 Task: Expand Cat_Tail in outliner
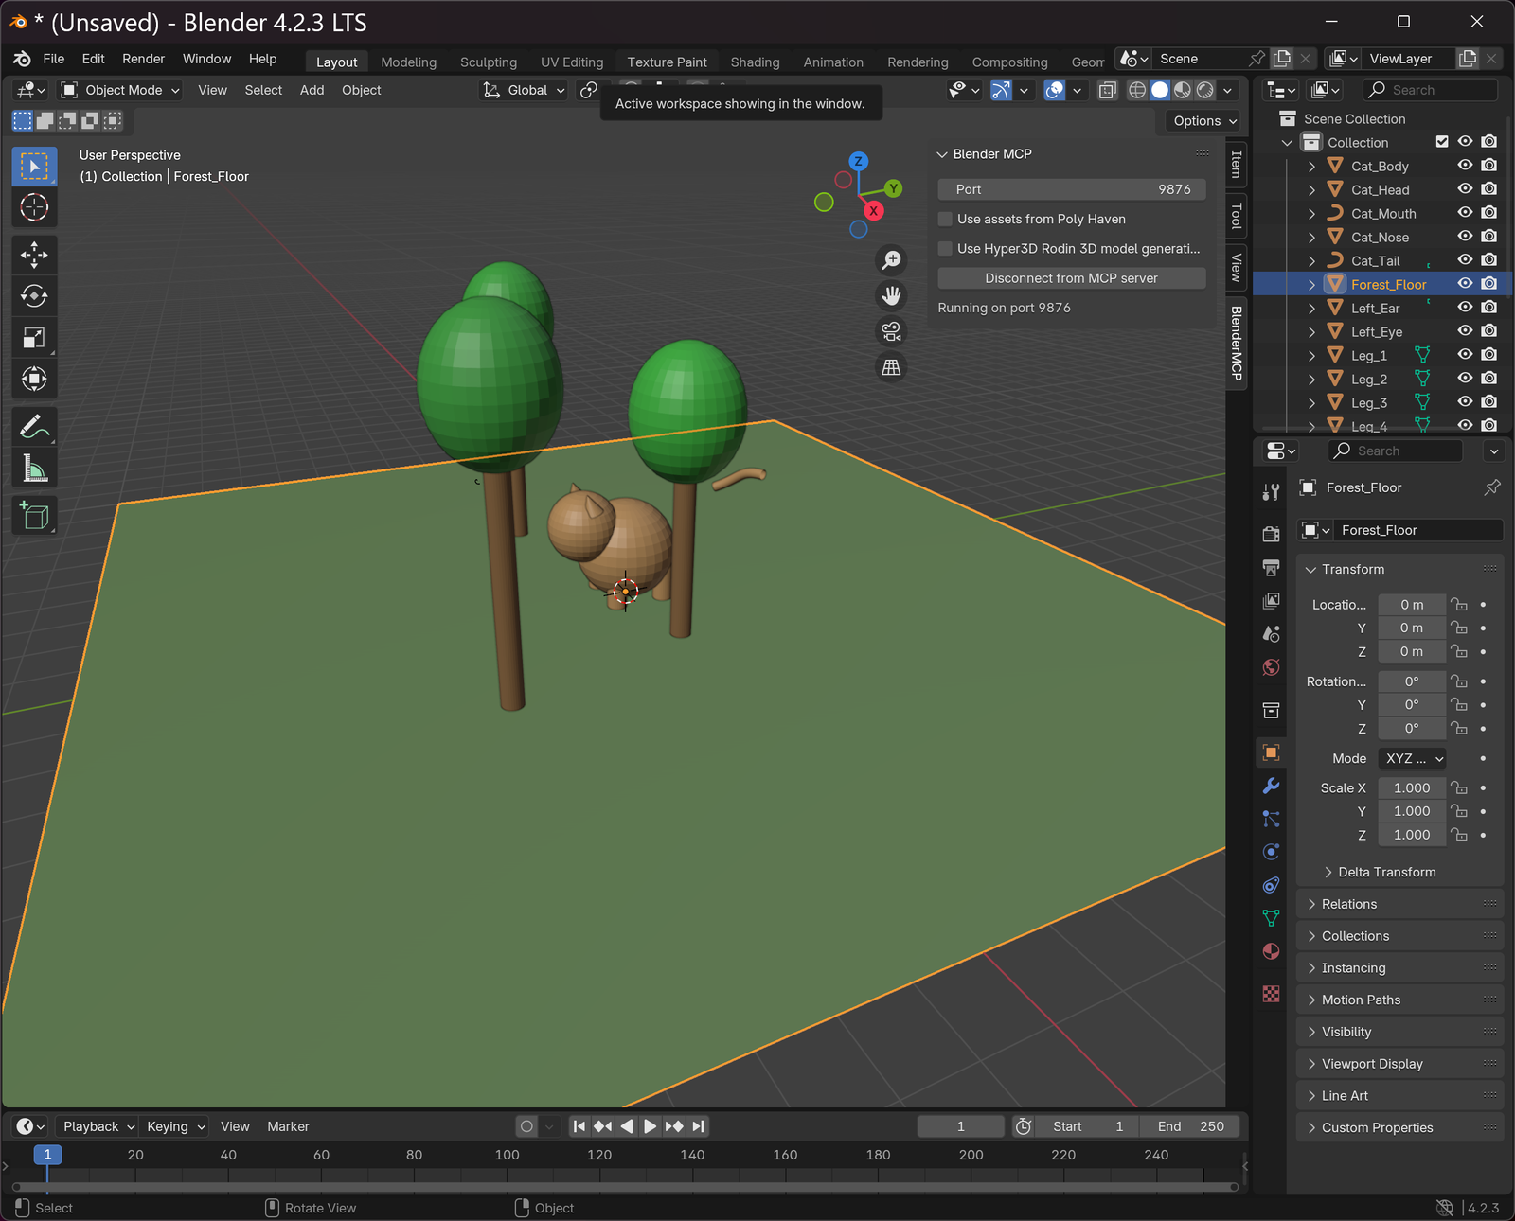1311,260
